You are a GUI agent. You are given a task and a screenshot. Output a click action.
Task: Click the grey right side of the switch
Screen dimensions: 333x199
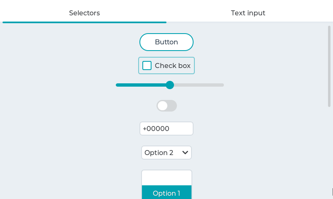[172, 106]
